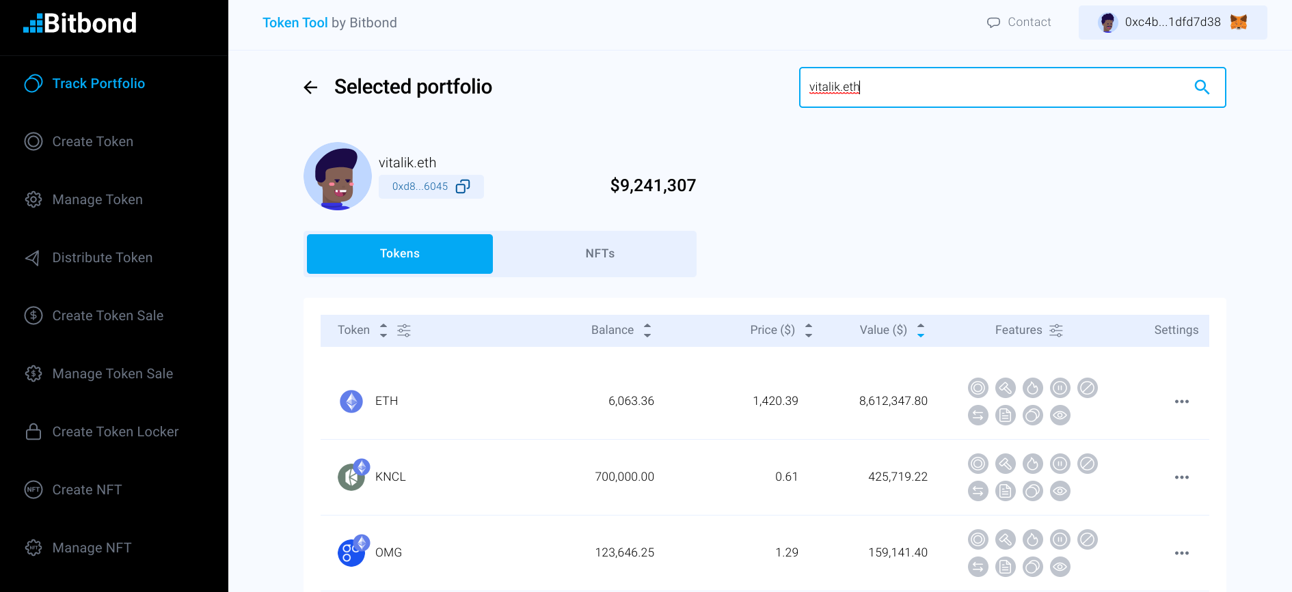Switch to the Tokens view

point(399,253)
